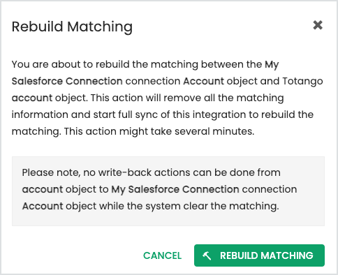Click the gray 'Please note' notice box
Viewport: 338px width, 275px height.
pos(168,191)
